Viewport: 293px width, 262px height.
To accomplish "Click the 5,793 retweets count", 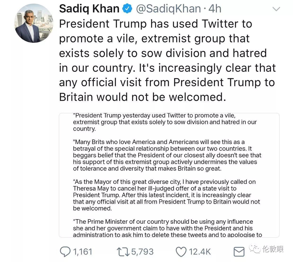I will 142,252.
